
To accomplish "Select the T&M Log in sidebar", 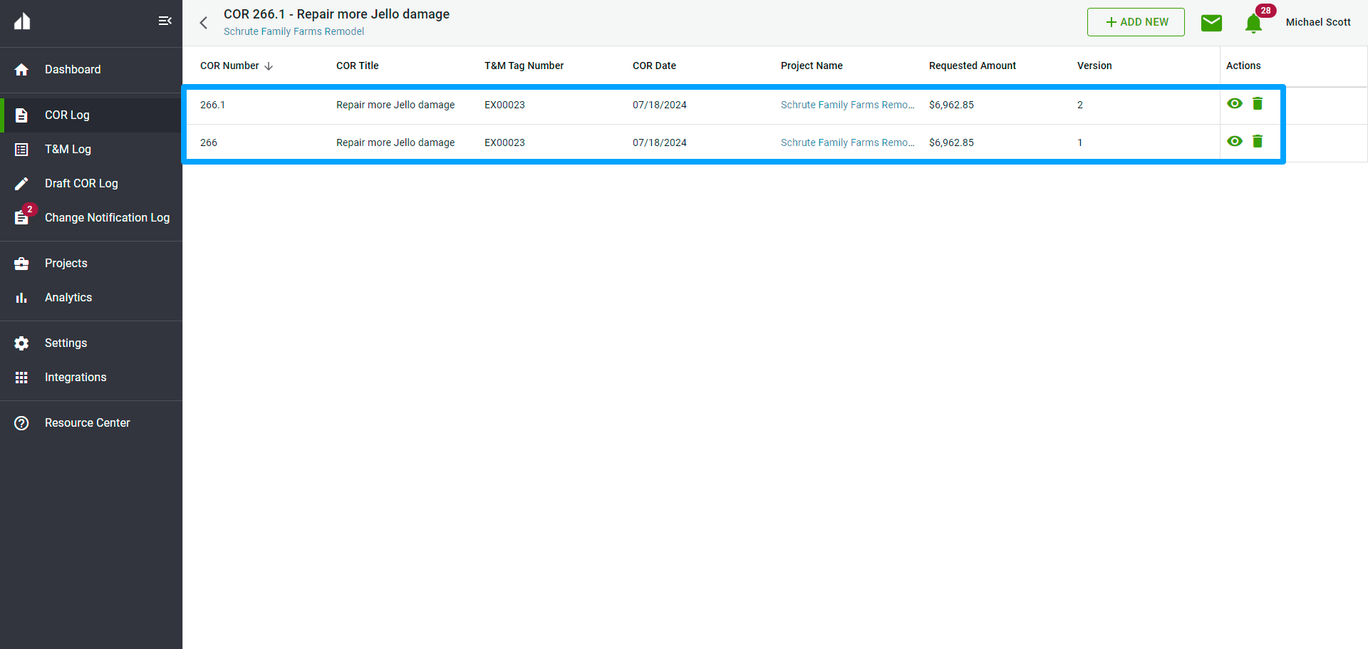I will click(x=68, y=149).
